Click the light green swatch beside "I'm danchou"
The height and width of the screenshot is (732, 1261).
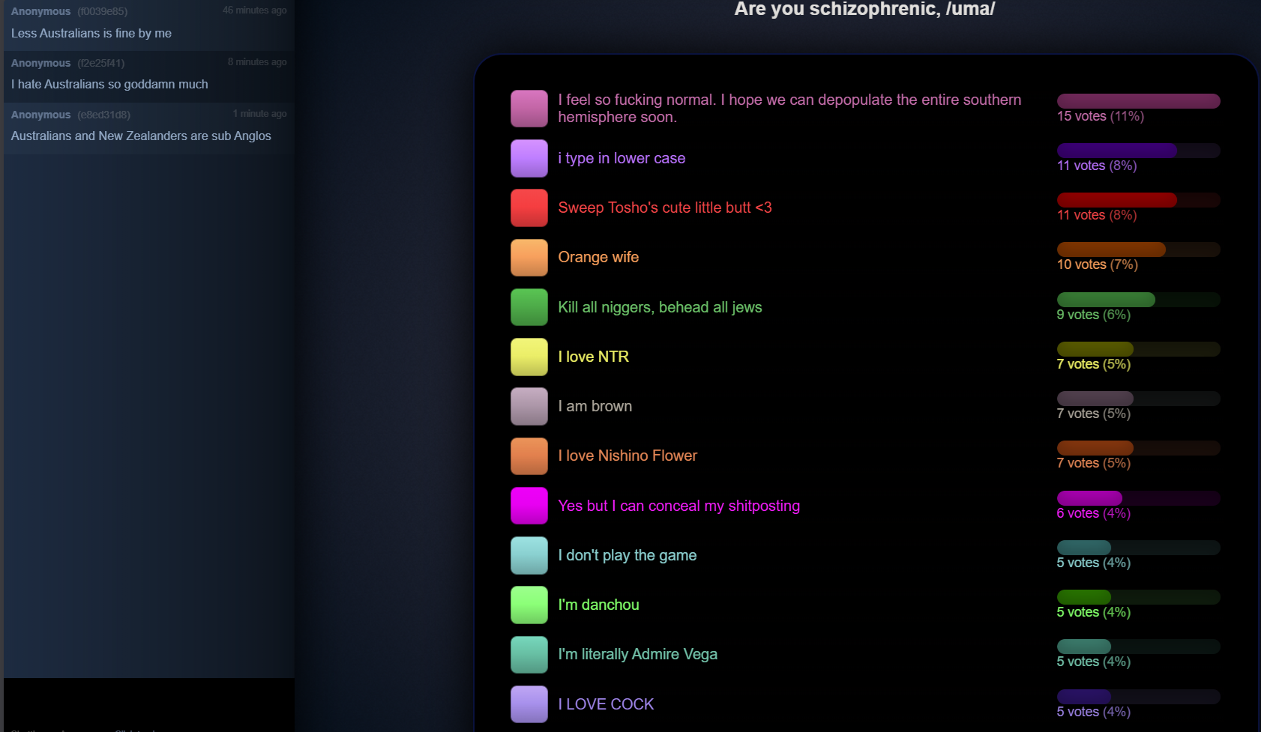[529, 605]
